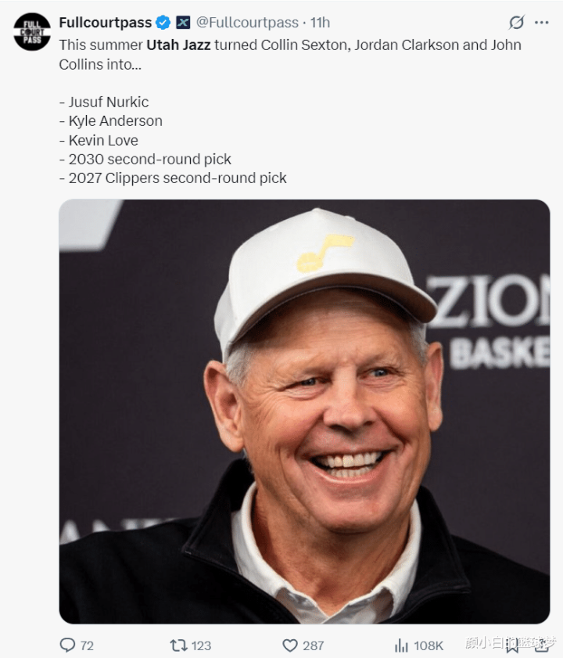Click the reply icon with 72 replies
563x658 pixels.
(x=68, y=645)
